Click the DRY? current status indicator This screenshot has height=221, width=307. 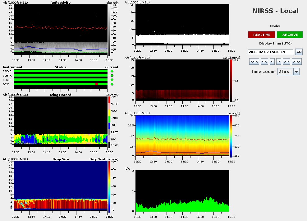coord(112,84)
